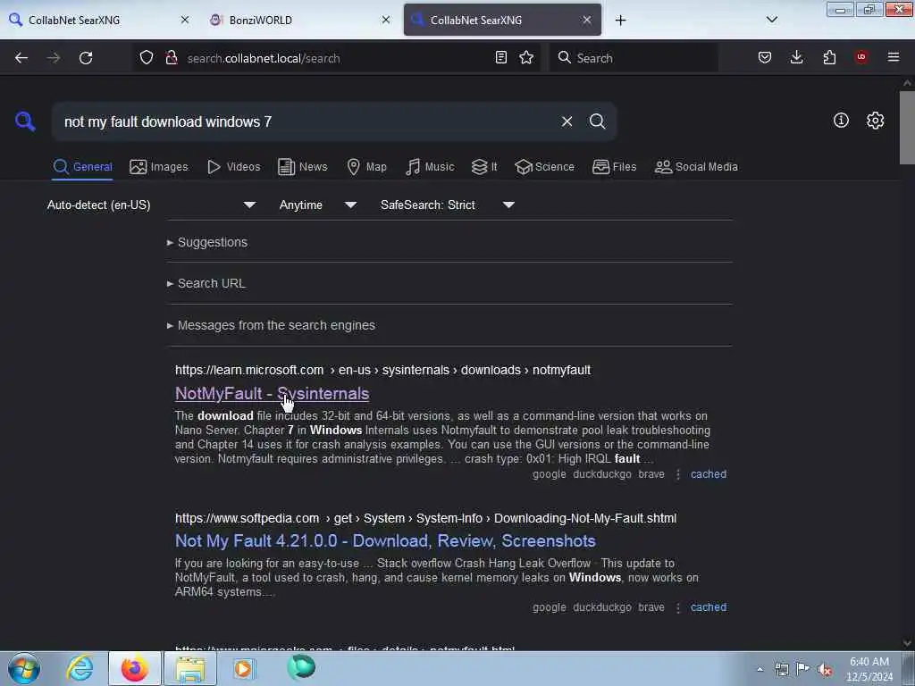915x686 pixels.
Task: Close the first CollabNet SearXNG tab
Action: (x=185, y=20)
